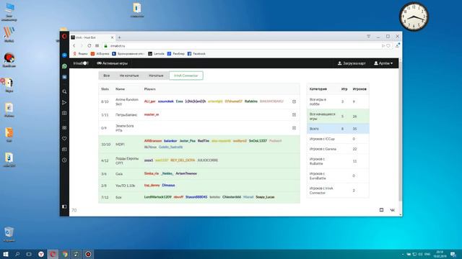Reload the page with the refresh icon
Screen dimensions: 462x259
tap(90, 46)
